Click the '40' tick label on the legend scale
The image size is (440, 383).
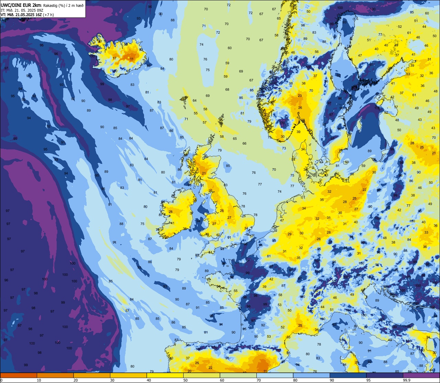pyautogui.click(x=149, y=380)
